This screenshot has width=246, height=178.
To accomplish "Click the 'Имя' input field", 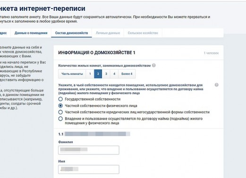I will (89, 169).
